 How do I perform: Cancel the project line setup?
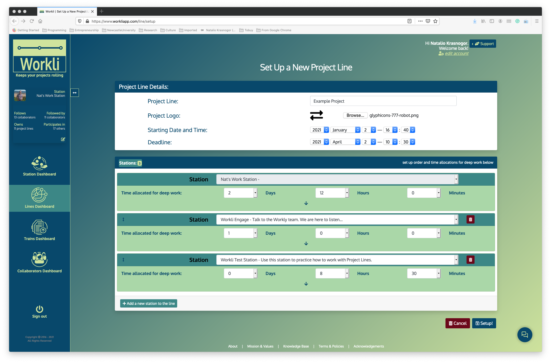(x=457, y=323)
